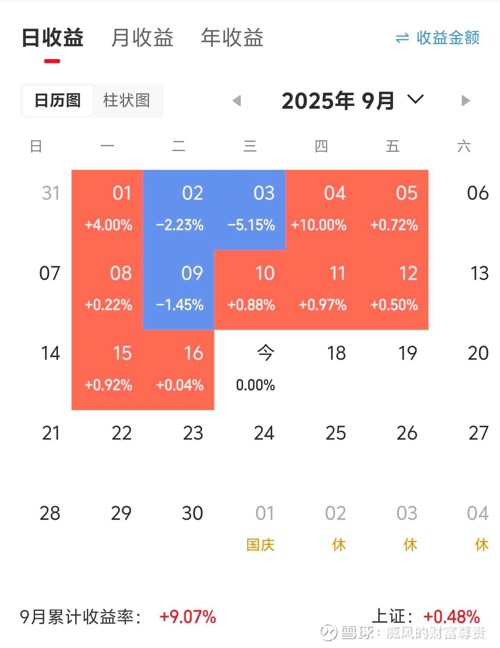Go to next month with right arrow
Screen dimensions: 500x648
pyautogui.click(x=465, y=101)
